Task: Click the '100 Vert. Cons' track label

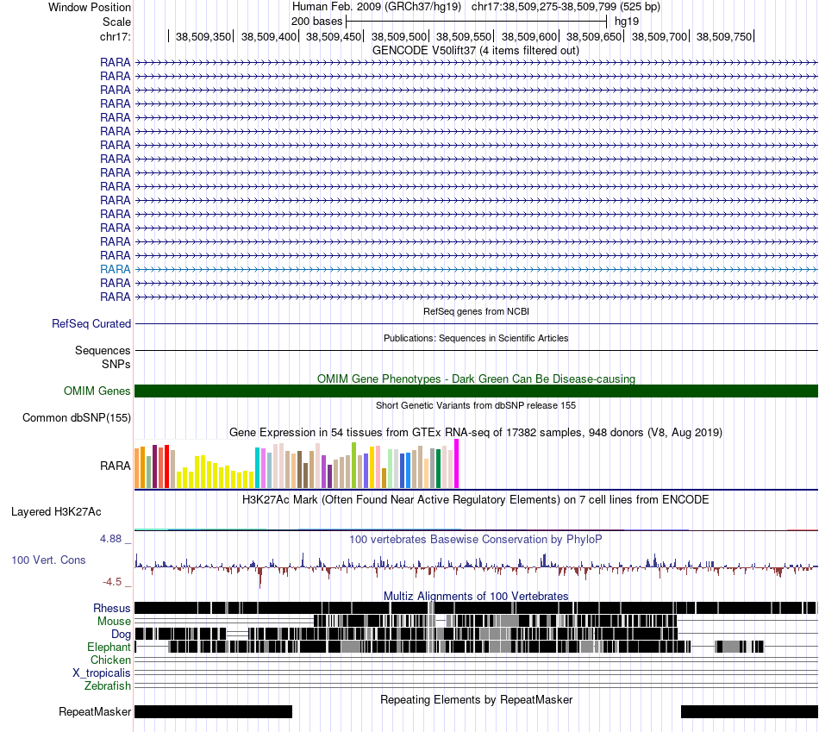Action: (48, 560)
